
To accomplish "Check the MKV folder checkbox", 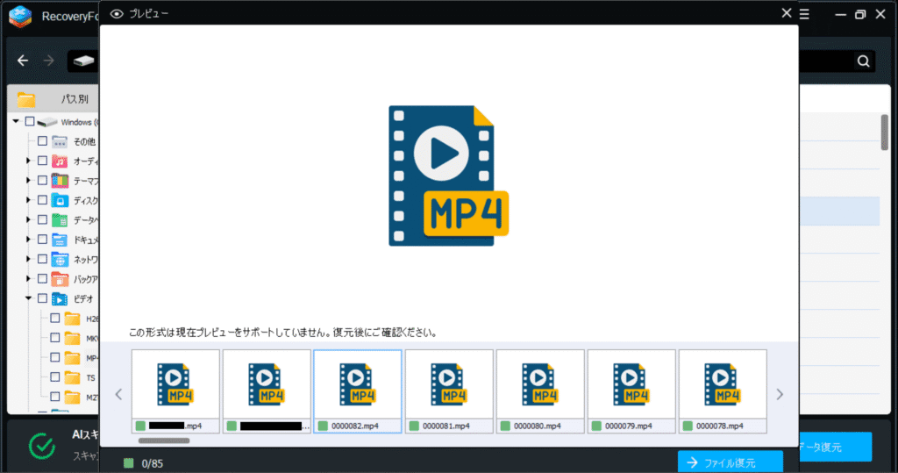I will tap(55, 338).
